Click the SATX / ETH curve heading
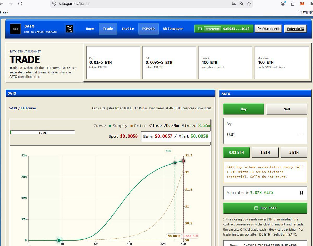The height and width of the screenshot is (246, 313). pyautogui.click(x=23, y=108)
